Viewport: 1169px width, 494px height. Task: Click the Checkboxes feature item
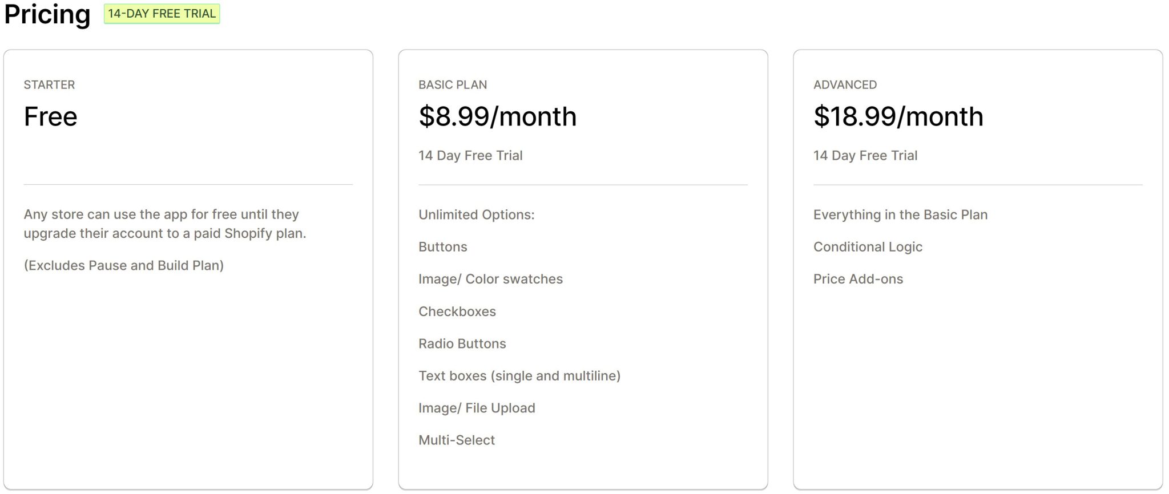click(x=457, y=311)
